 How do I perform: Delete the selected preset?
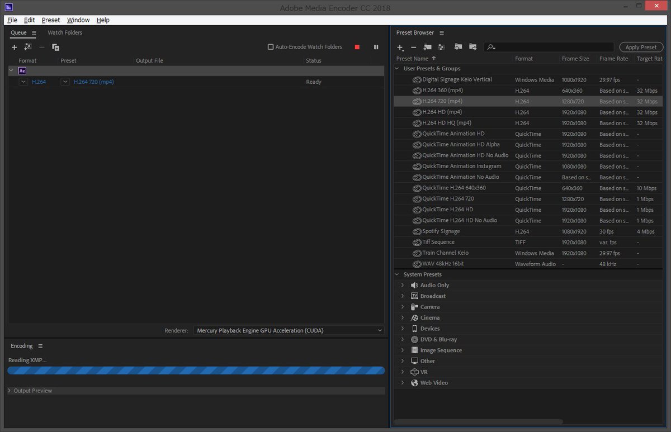(x=414, y=48)
